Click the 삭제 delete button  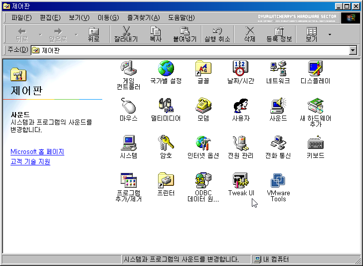(x=249, y=34)
